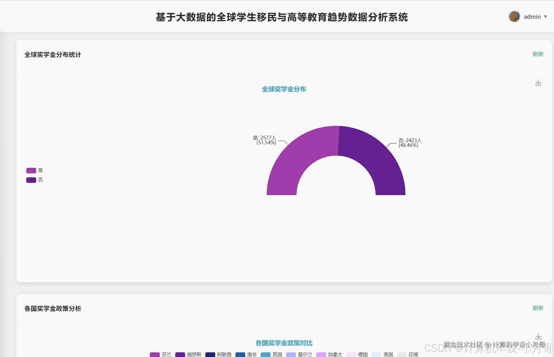Select the 阿联酋 legend color marker

tap(210, 355)
